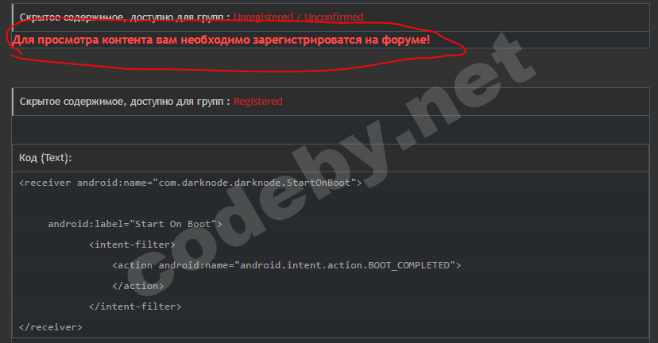Click the closing </action> line
The image size is (658, 343).
[137, 286]
